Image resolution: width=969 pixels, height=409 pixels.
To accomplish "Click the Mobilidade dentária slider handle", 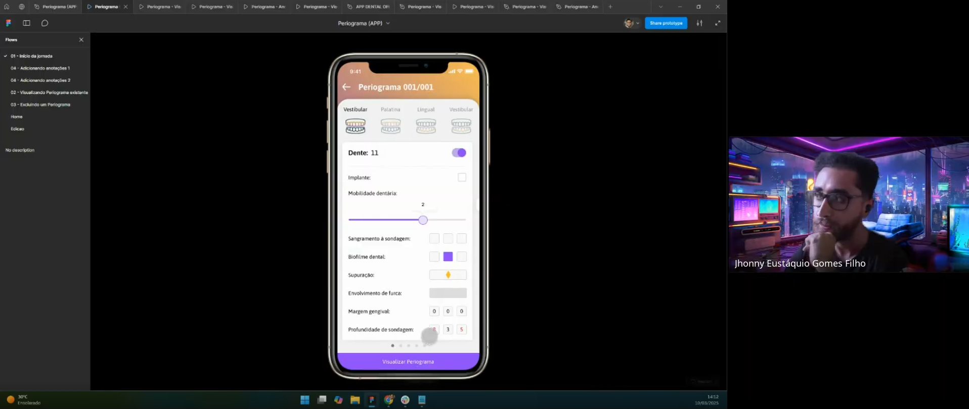I will coord(423,220).
